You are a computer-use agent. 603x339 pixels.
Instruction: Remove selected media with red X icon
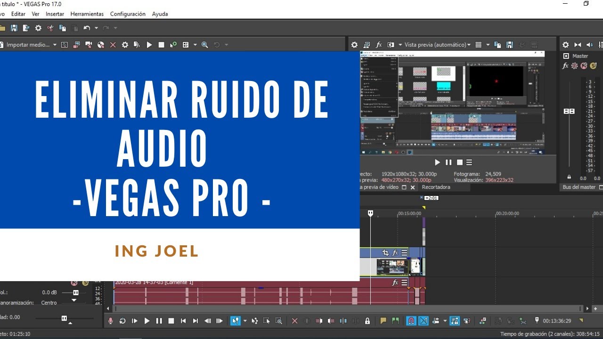113,45
